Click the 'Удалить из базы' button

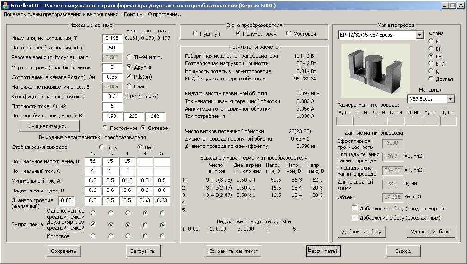pos(431,232)
